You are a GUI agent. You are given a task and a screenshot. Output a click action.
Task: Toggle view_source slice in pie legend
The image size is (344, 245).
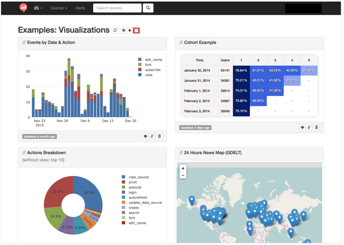135,177
